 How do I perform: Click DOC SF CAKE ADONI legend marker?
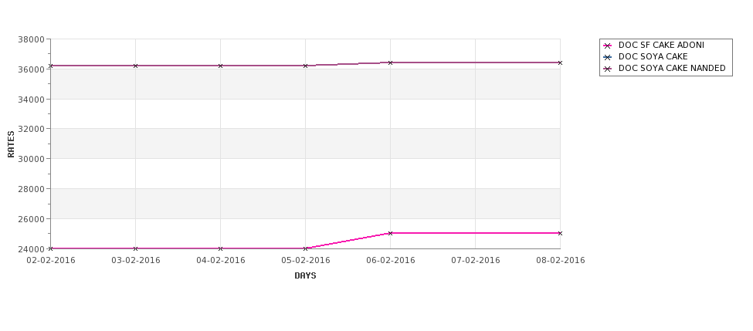point(608,46)
